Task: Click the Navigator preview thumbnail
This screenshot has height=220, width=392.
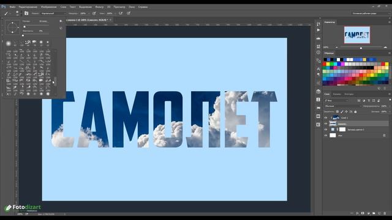Action: pyautogui.click(x=357, y=35)
